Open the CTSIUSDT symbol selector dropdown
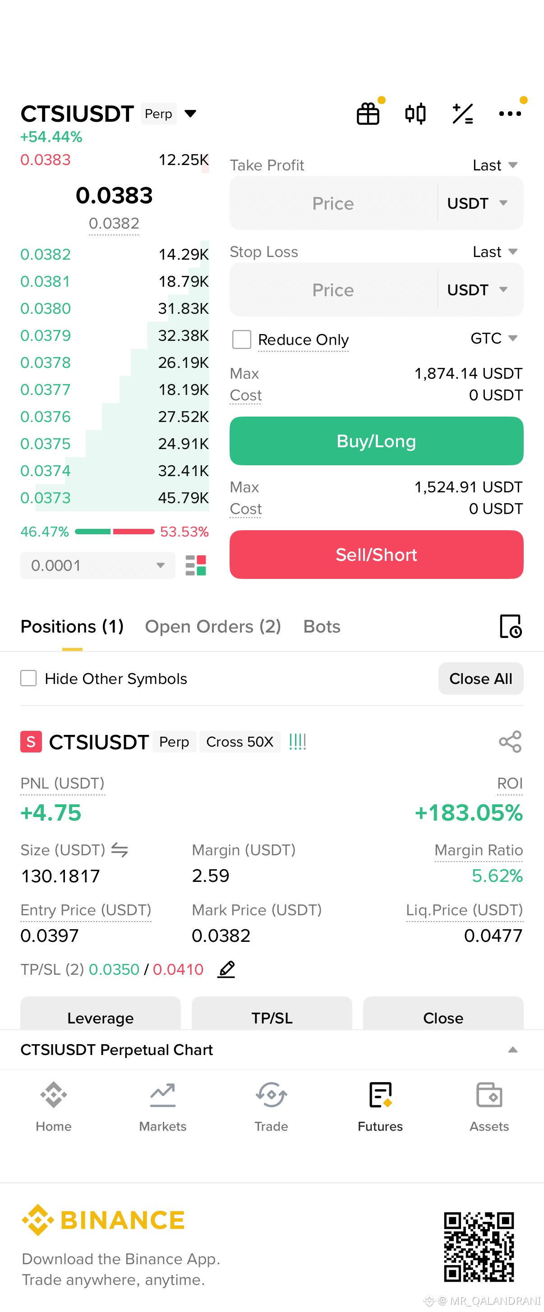Screen dimensions: 544x1312 pyautogui.click(x=190, y=113)
